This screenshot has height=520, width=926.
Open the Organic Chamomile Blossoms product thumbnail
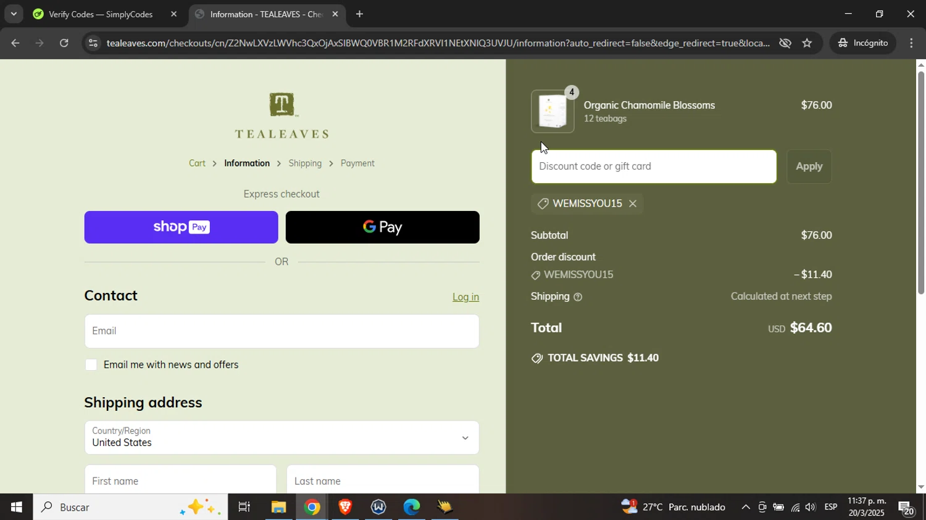pos(553,112)
